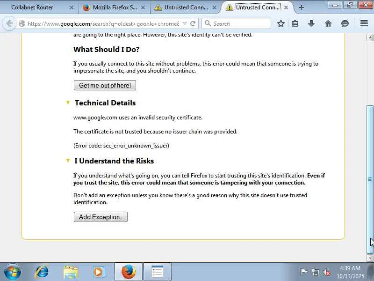Launch Internet Explorer from the taskbar

pos(42,272)
